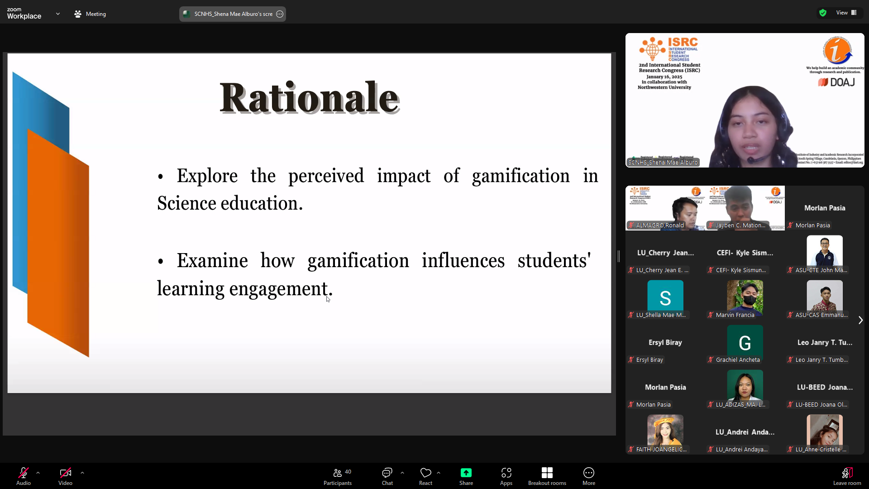Click the green encryption shield icon

point(823,13)
